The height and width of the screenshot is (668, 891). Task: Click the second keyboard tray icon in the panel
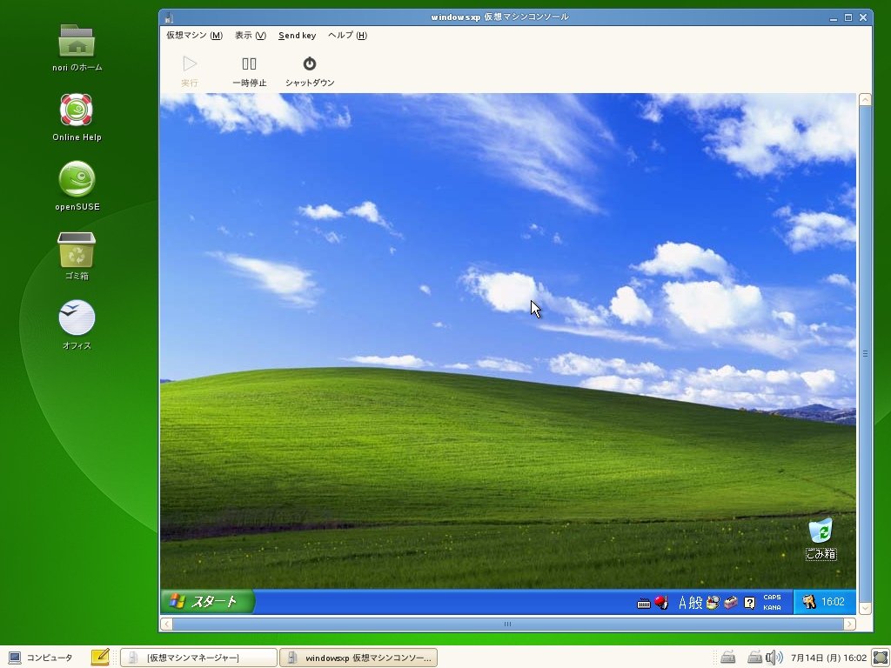[x=754, y=658]
